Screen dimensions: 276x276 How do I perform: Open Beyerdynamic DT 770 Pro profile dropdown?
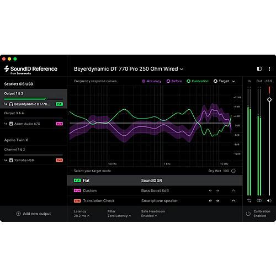click(x=129, y=69)
